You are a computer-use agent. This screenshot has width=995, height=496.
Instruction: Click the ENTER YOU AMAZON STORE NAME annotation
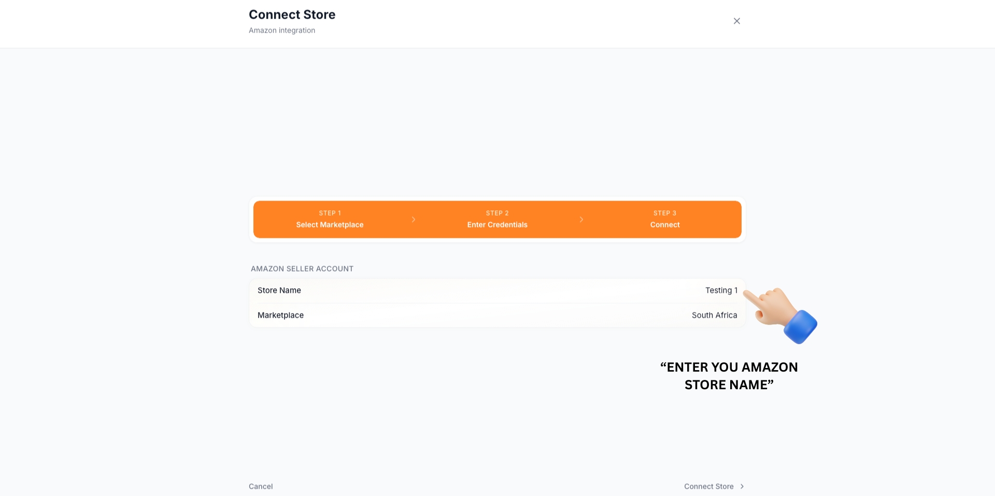tap(729, 376)
